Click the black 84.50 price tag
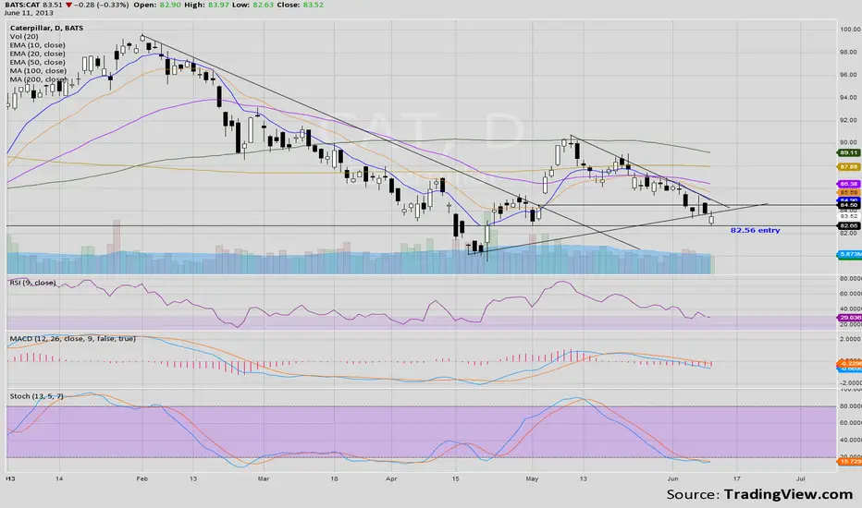862x508 pixels. [x=849, y=205]
